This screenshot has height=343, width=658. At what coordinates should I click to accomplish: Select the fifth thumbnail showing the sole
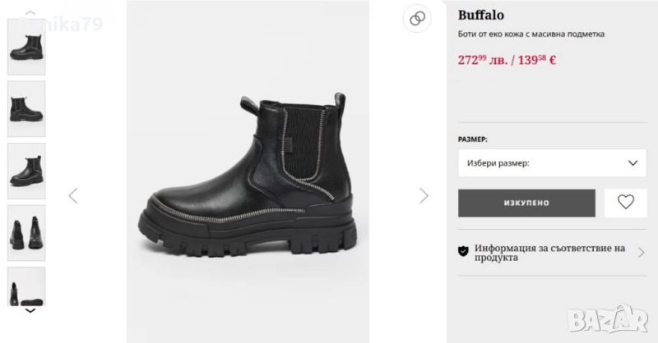[26, 286]
